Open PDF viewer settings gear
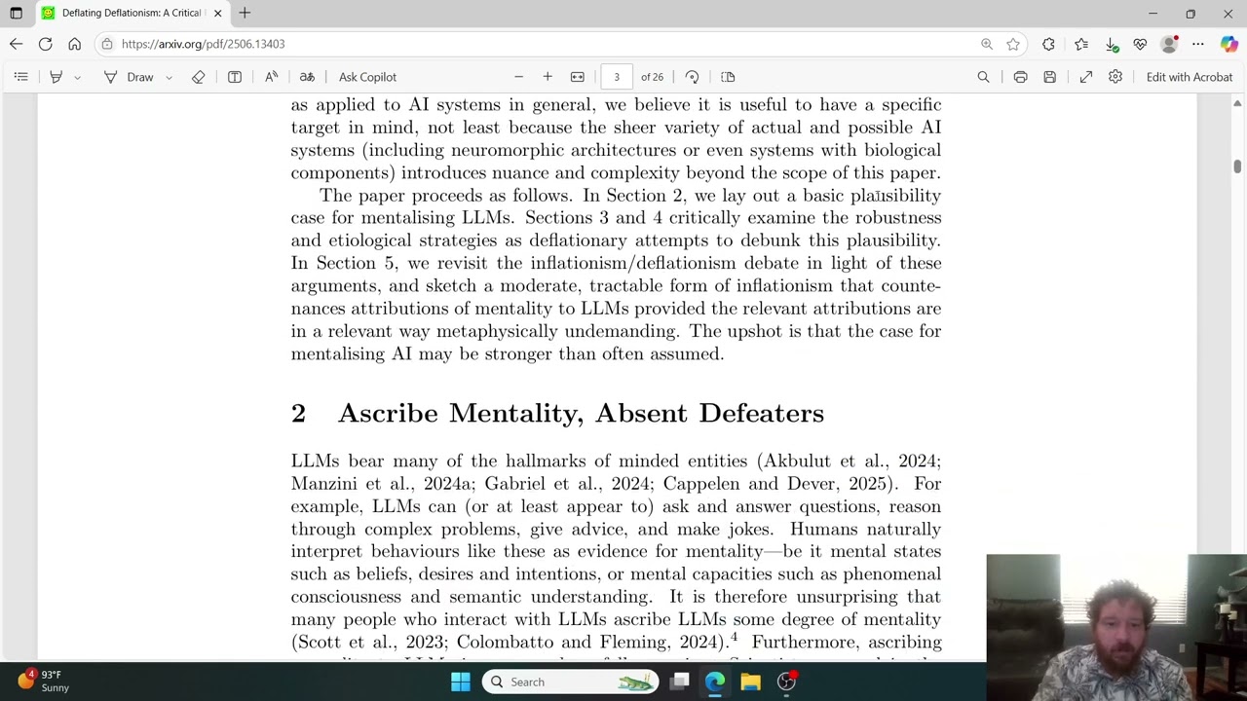 pyautogui.click(x=1115, y=77)
